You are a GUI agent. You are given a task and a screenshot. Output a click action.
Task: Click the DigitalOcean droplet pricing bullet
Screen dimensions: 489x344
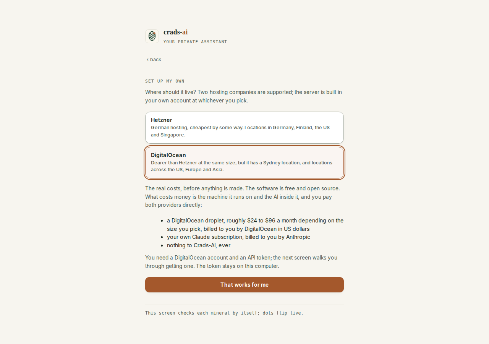[x=255, y=225]
